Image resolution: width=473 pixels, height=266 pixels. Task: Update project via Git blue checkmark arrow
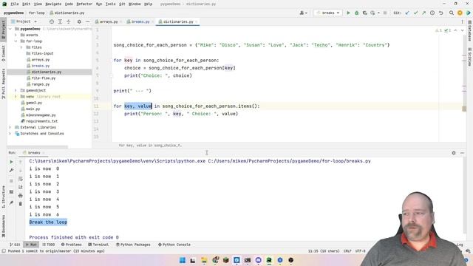pyautogui.click(x=407, y=13)
